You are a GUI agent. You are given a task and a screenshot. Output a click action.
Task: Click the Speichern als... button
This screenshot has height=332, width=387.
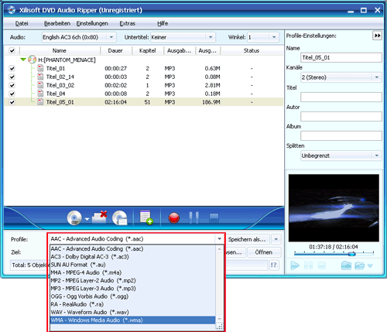pos(248,239)
